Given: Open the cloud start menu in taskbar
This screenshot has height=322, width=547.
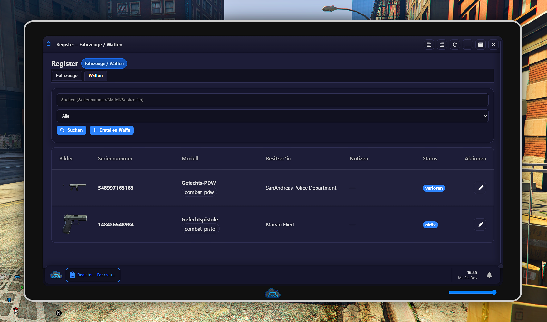Looking at the screenshot, I should click(x=56, y=275).
